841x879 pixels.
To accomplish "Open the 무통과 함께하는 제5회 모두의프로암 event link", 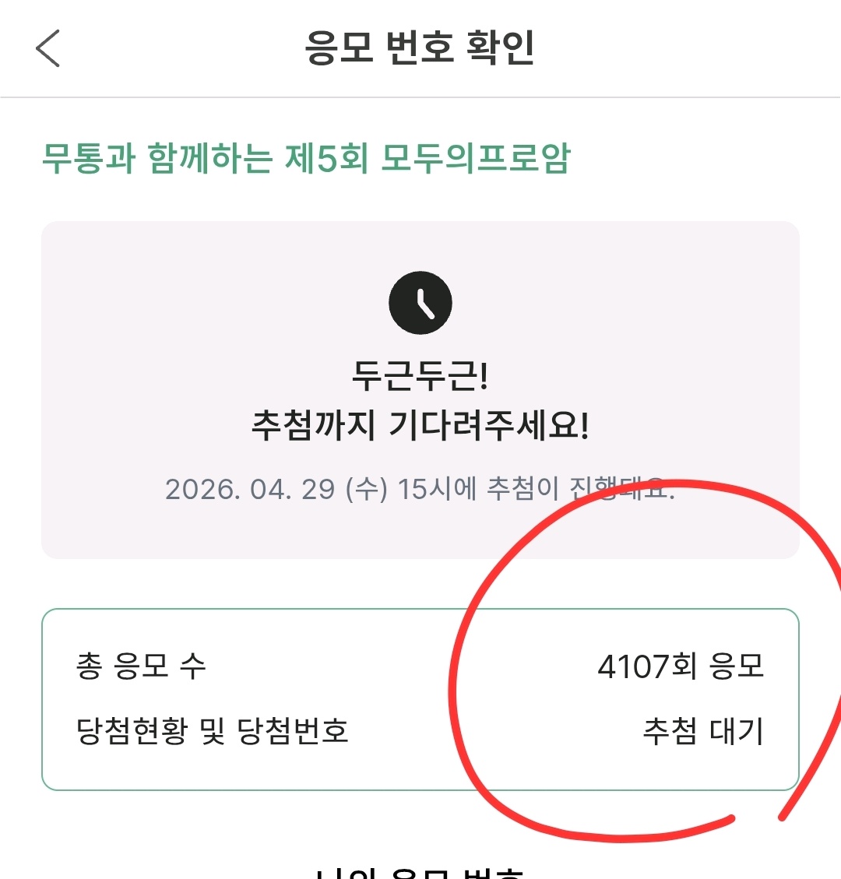I will pos(306,158).
